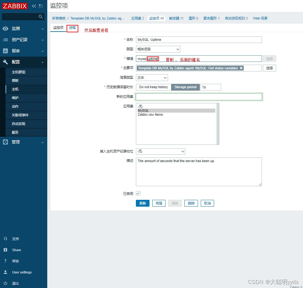This screenshot has height=288, width=303.
Task: Click the 监测 eye icon
Action: (6, 29)
